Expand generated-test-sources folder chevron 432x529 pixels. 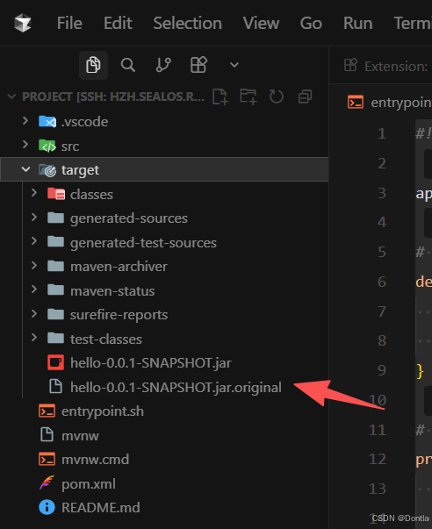(x=34, y=241)
